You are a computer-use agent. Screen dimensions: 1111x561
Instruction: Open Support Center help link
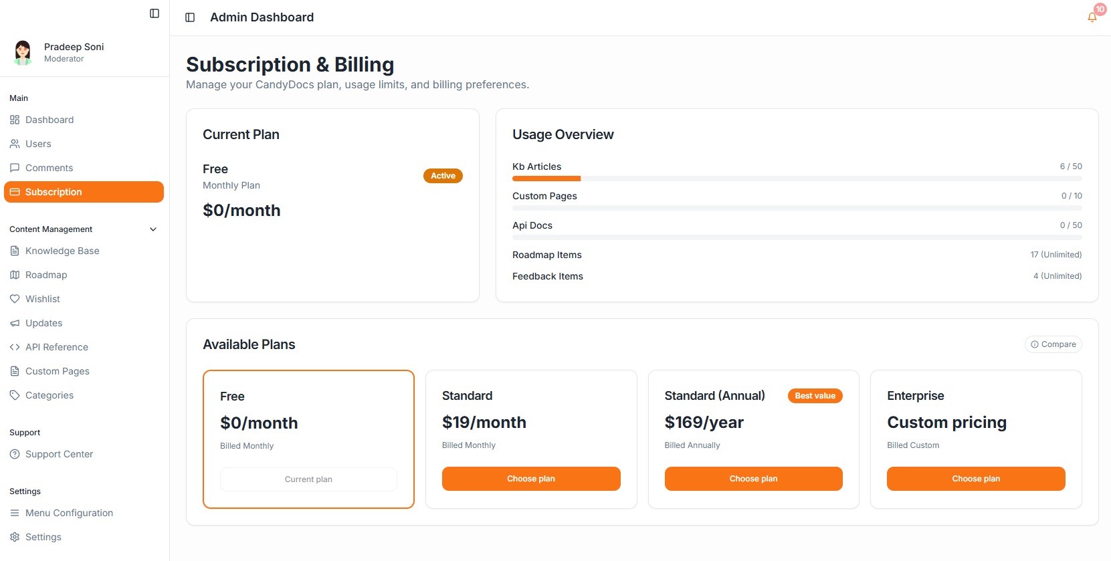(59, 454)
